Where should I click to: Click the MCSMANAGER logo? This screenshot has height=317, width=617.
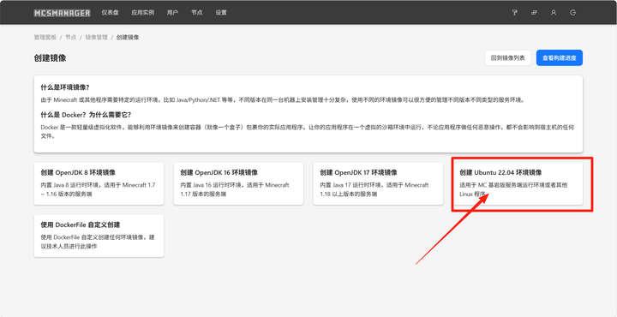click(x=63, y=13)
